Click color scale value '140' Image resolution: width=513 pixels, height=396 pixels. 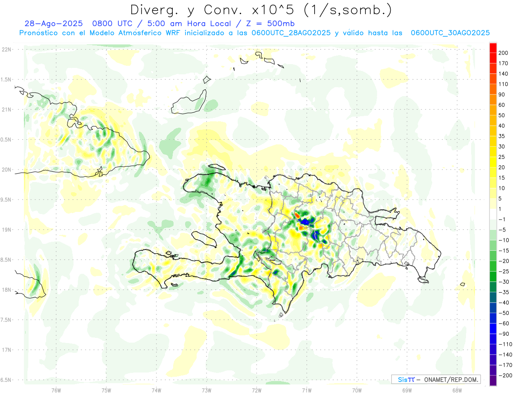(x=503, y=74)
